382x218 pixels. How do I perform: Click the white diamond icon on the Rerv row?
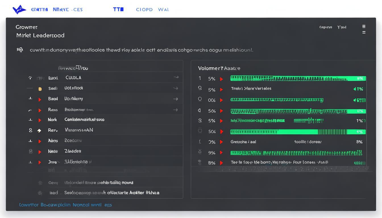pyautogui.click(x=39, y=131)
